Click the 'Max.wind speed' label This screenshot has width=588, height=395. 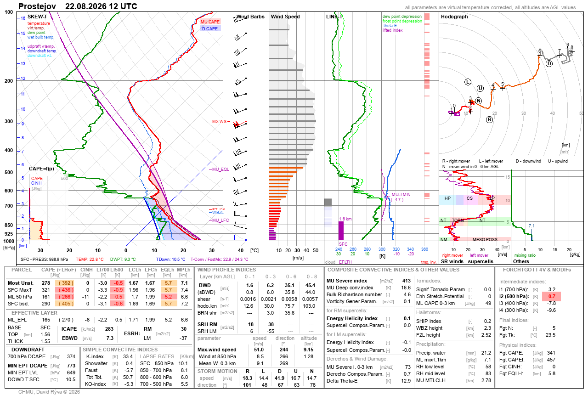coord(217,350)
